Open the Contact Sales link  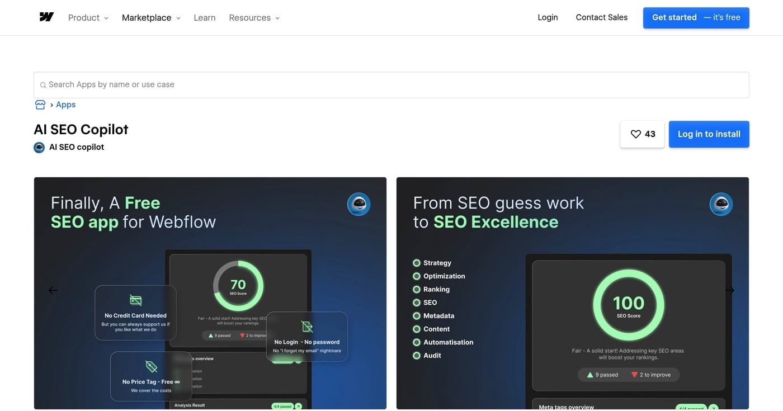pyautogui.click(x=602, y=17)
